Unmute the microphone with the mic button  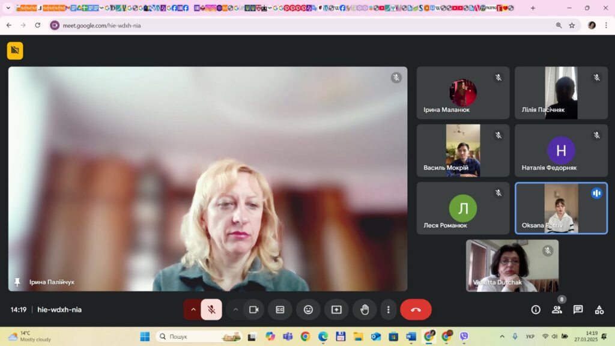click(x=211, y=309)
